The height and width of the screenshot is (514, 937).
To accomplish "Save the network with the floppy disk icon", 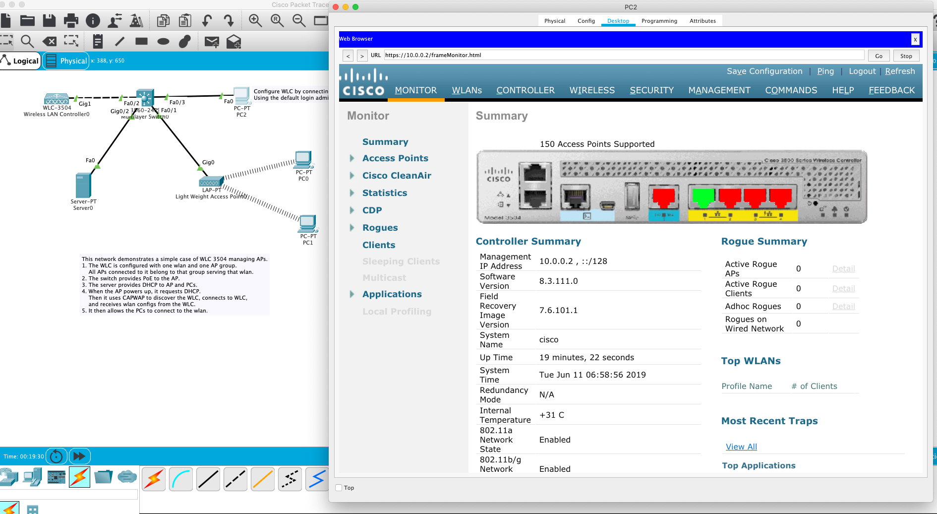I will pyautogui.click(x=49, y=20).
